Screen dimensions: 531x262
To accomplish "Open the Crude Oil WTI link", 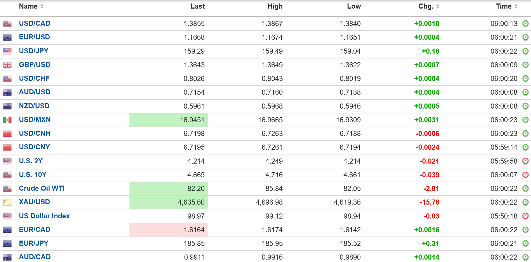I will (42, 188).
